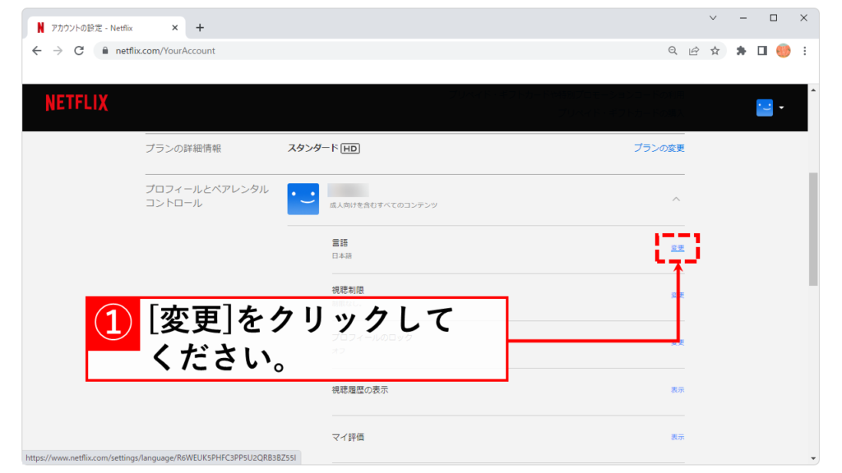Toggle the browser side panel icon
The height and width of the screenshot is (473, 842).
[762, 51]
